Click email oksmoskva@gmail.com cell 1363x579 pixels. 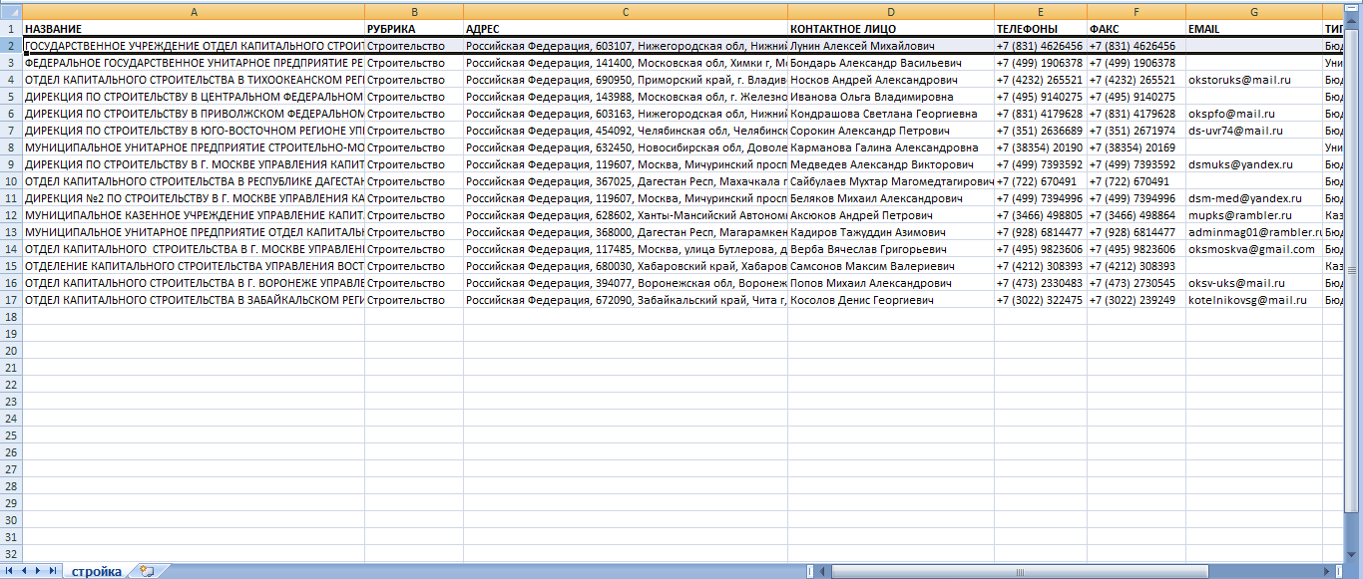[1253, 249]
